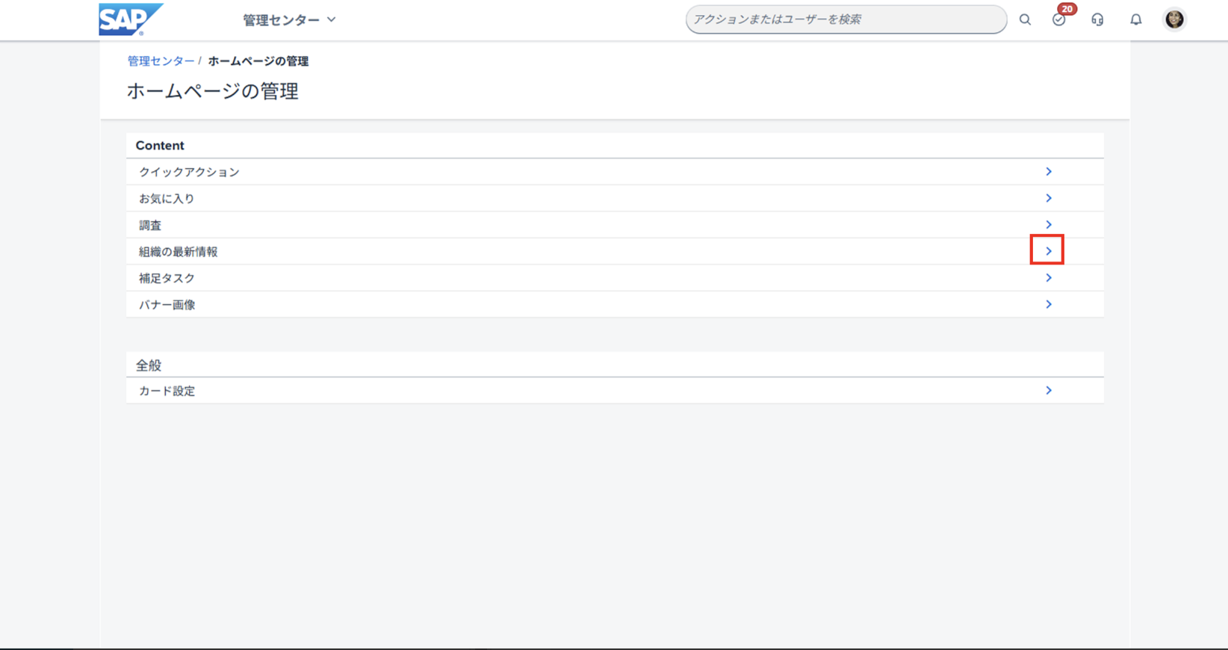
Task: Go to 管理センター breadcrumb link
Action: 161,61
